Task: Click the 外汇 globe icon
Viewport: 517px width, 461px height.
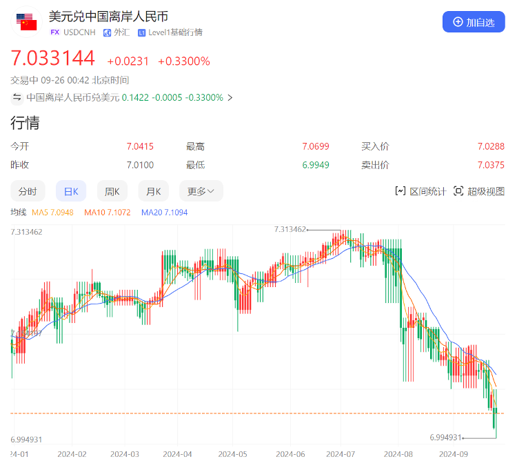Action: click(107, 32)
